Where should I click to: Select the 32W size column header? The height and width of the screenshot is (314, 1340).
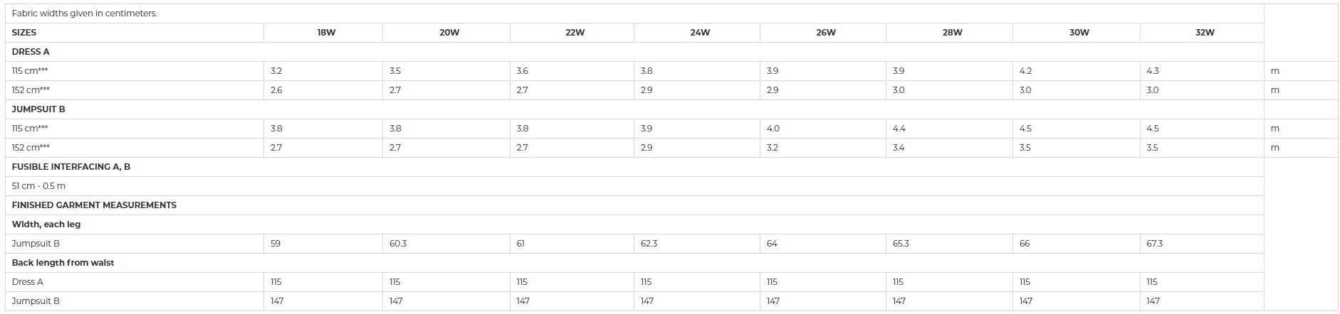[1205, 33]
